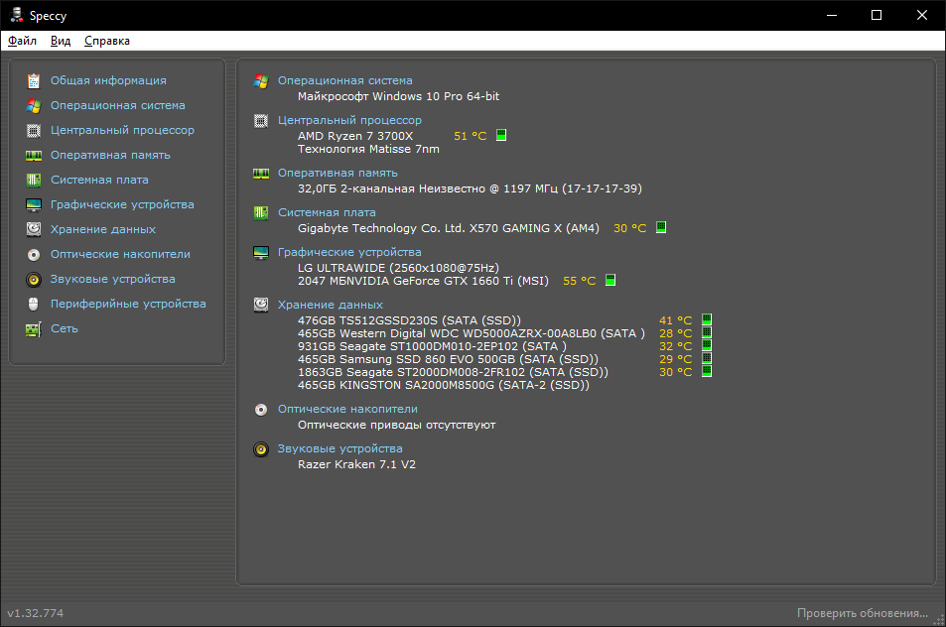Open the Оперативная память heading link in summary

pos(338,173)
